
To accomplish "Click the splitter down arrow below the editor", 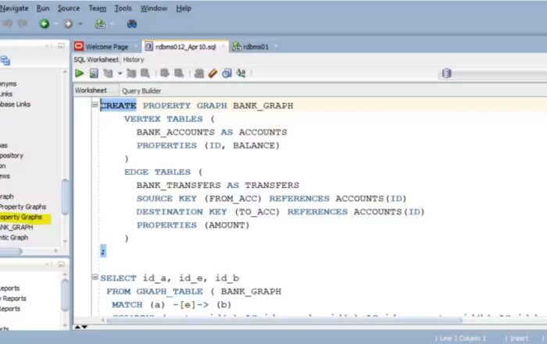I will tap(84, 327).
